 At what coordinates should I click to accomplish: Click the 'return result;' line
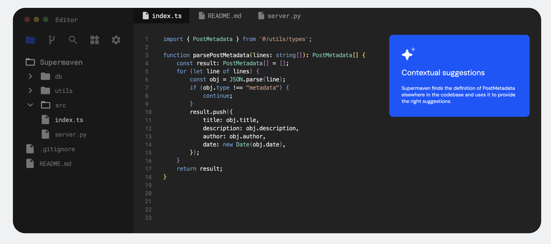199,169
